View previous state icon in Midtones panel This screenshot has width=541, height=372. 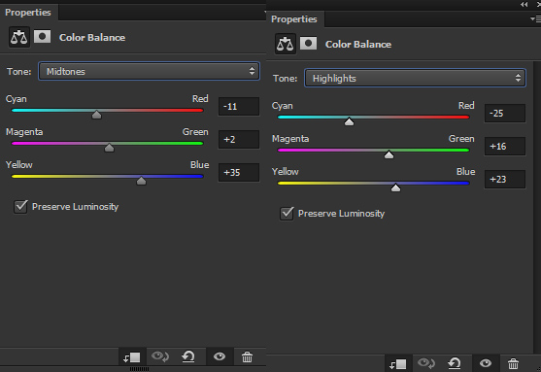point(160,356)
